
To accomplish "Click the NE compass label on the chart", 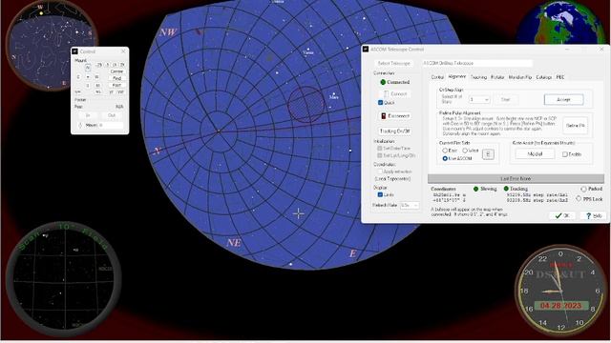I will (234, 243).
